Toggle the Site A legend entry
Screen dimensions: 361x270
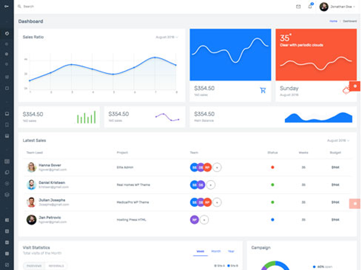(x=220, y=266)
